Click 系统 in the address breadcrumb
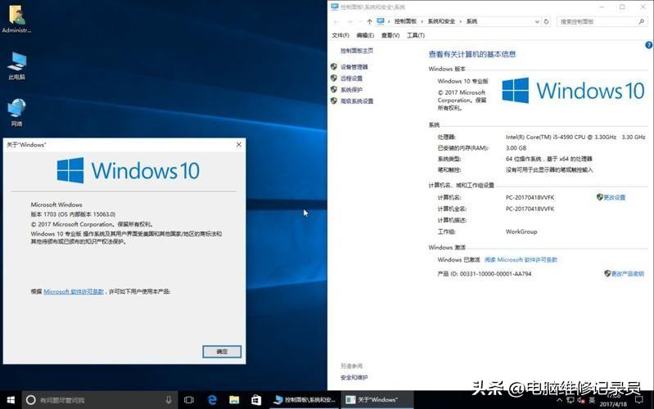Image resolution: width=654 pixels, height=409 pixels. [x=471, y=21]
